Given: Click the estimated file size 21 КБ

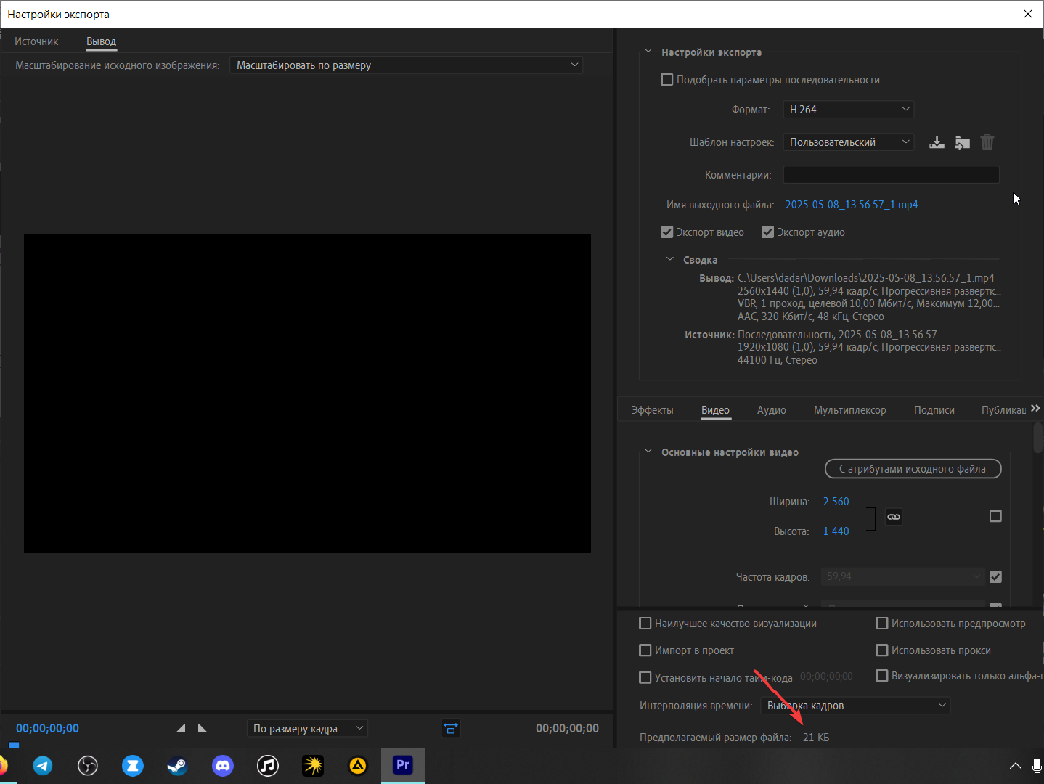Looking at the screenshot, I should click(x=816, y=738).
